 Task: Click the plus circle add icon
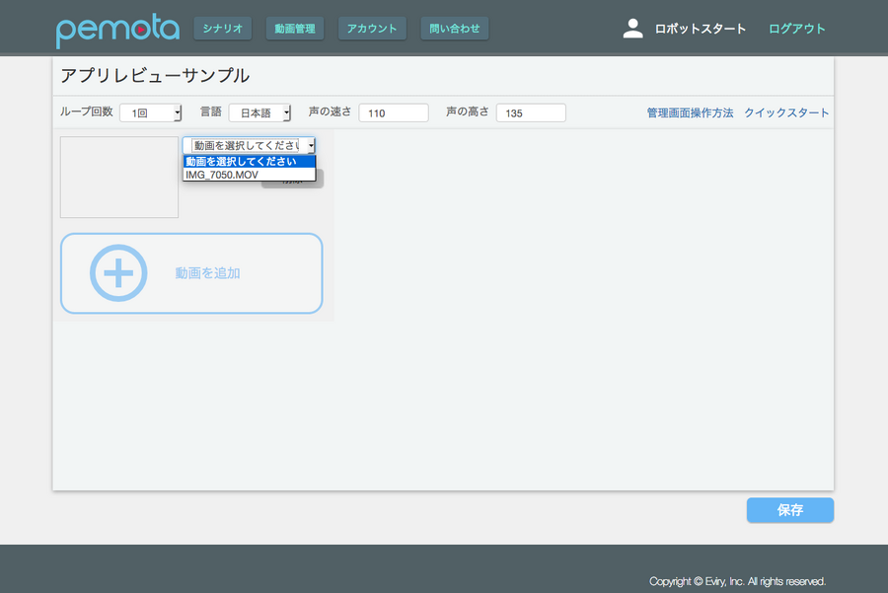[x=118, y=273]
